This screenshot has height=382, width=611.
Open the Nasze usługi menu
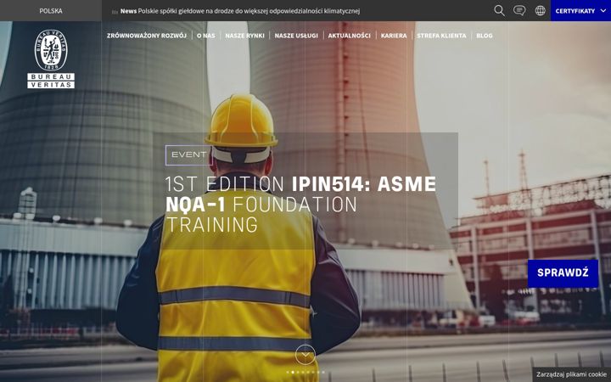tap(296, 36)
